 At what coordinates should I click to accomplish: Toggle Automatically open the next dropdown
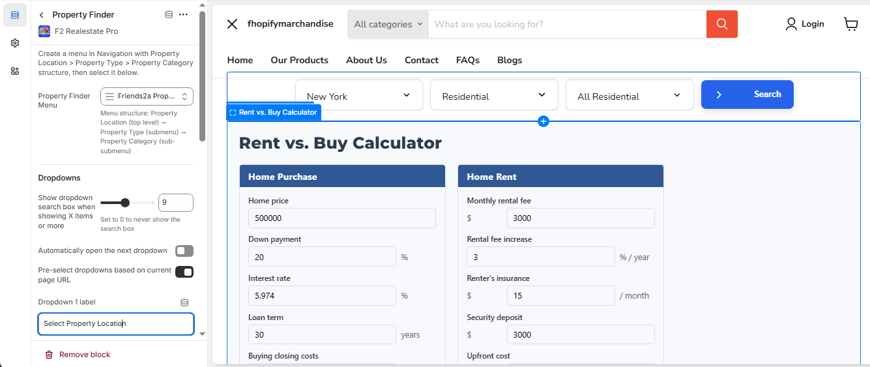point(184,251)
